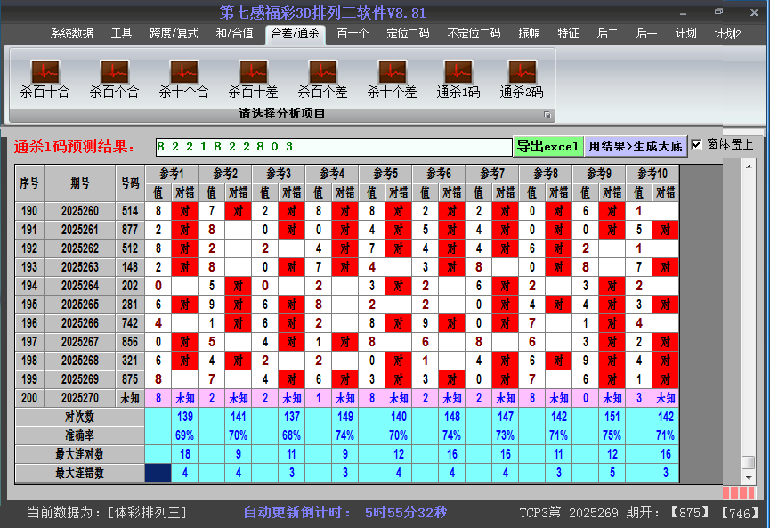Open the 定位二码 tab
Image resolution: width=770 pixels, height=528 pixels.
408,34
